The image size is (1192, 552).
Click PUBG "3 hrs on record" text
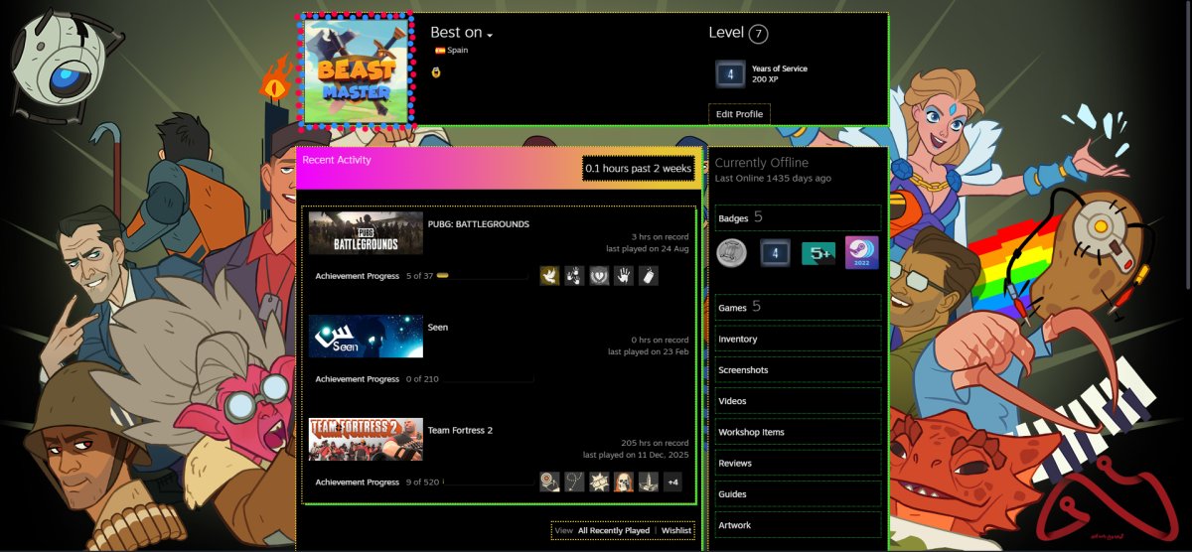pos(660,237)
